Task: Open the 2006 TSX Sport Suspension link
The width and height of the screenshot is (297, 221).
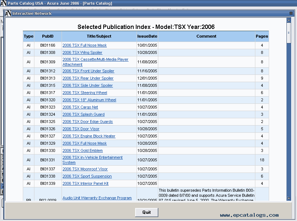Action: pos(87,177)
